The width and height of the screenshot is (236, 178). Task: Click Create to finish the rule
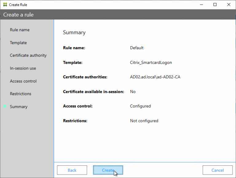108,170
